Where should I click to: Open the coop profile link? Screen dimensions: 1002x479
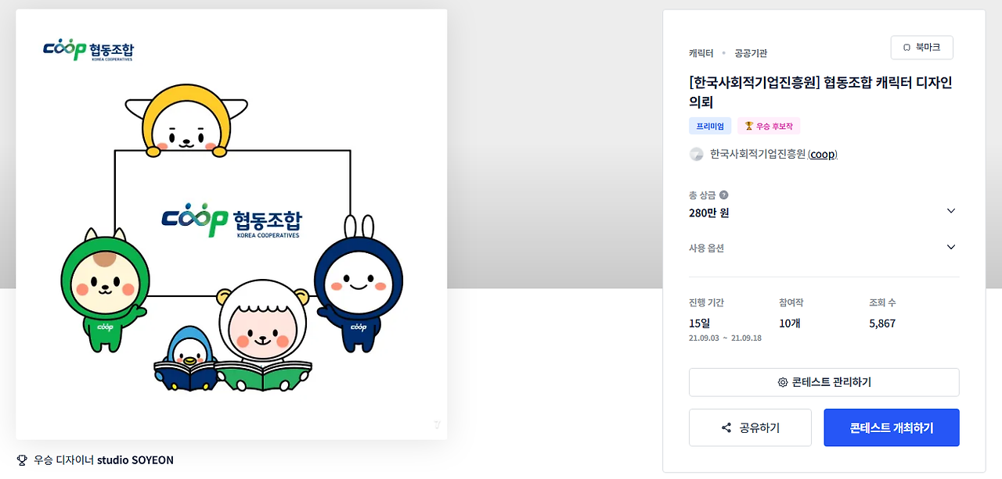(x=823, y=154)
